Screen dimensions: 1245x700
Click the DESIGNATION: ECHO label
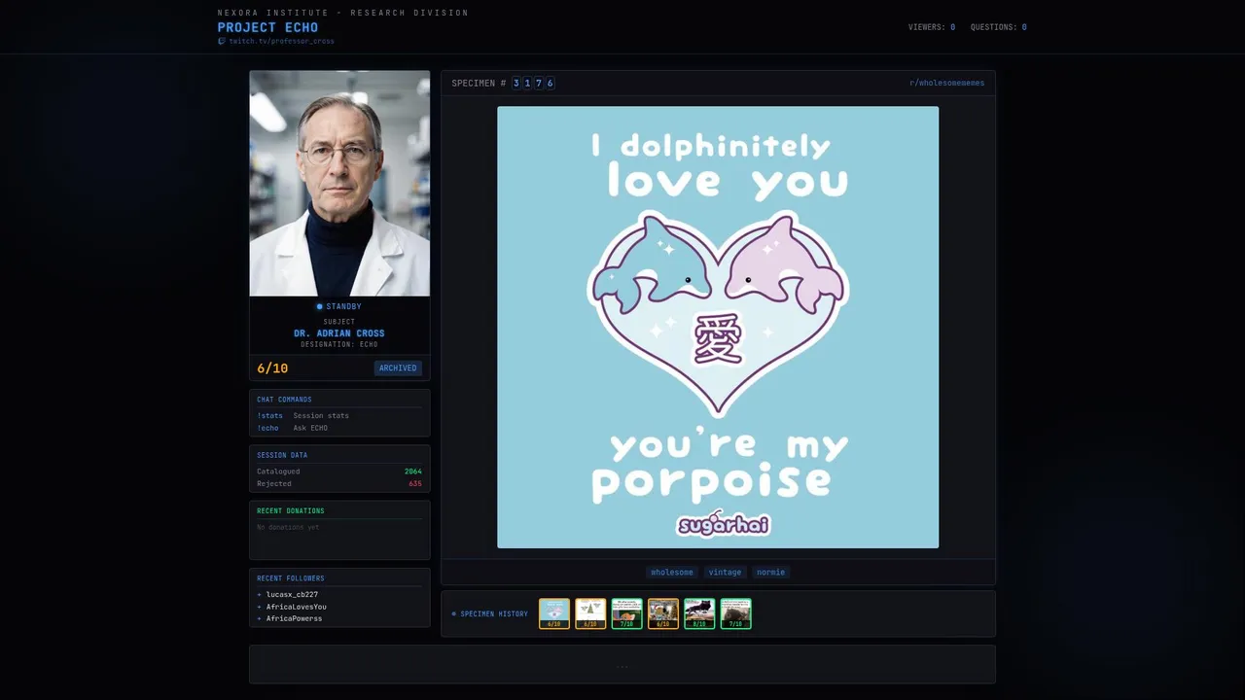(x=339, y=345)
